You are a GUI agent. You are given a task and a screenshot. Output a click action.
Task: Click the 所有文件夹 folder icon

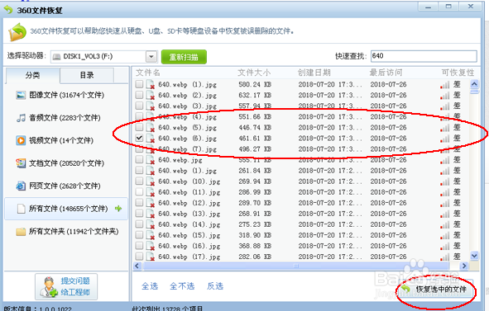[21, 232]
